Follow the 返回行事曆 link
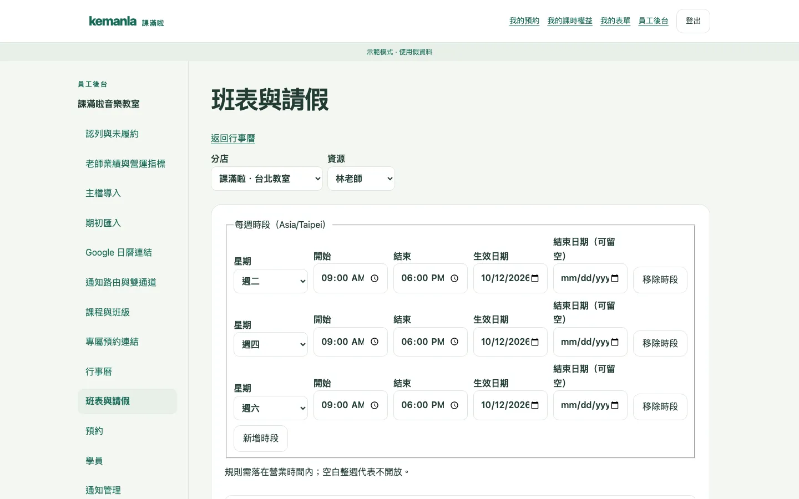 click(x=233, y=138)
